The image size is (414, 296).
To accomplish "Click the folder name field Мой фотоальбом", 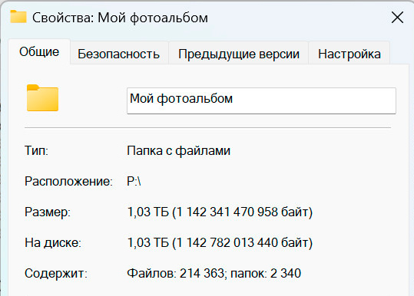I will coord(261,100).
